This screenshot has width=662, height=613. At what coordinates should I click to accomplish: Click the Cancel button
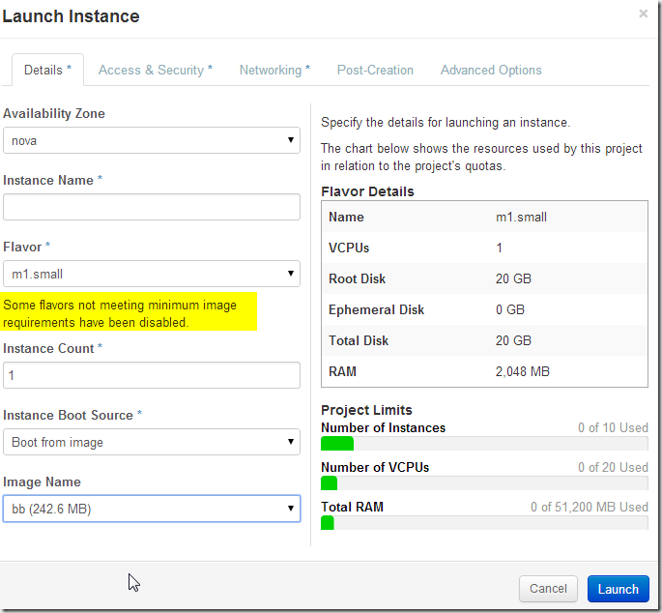click(548, 589)
